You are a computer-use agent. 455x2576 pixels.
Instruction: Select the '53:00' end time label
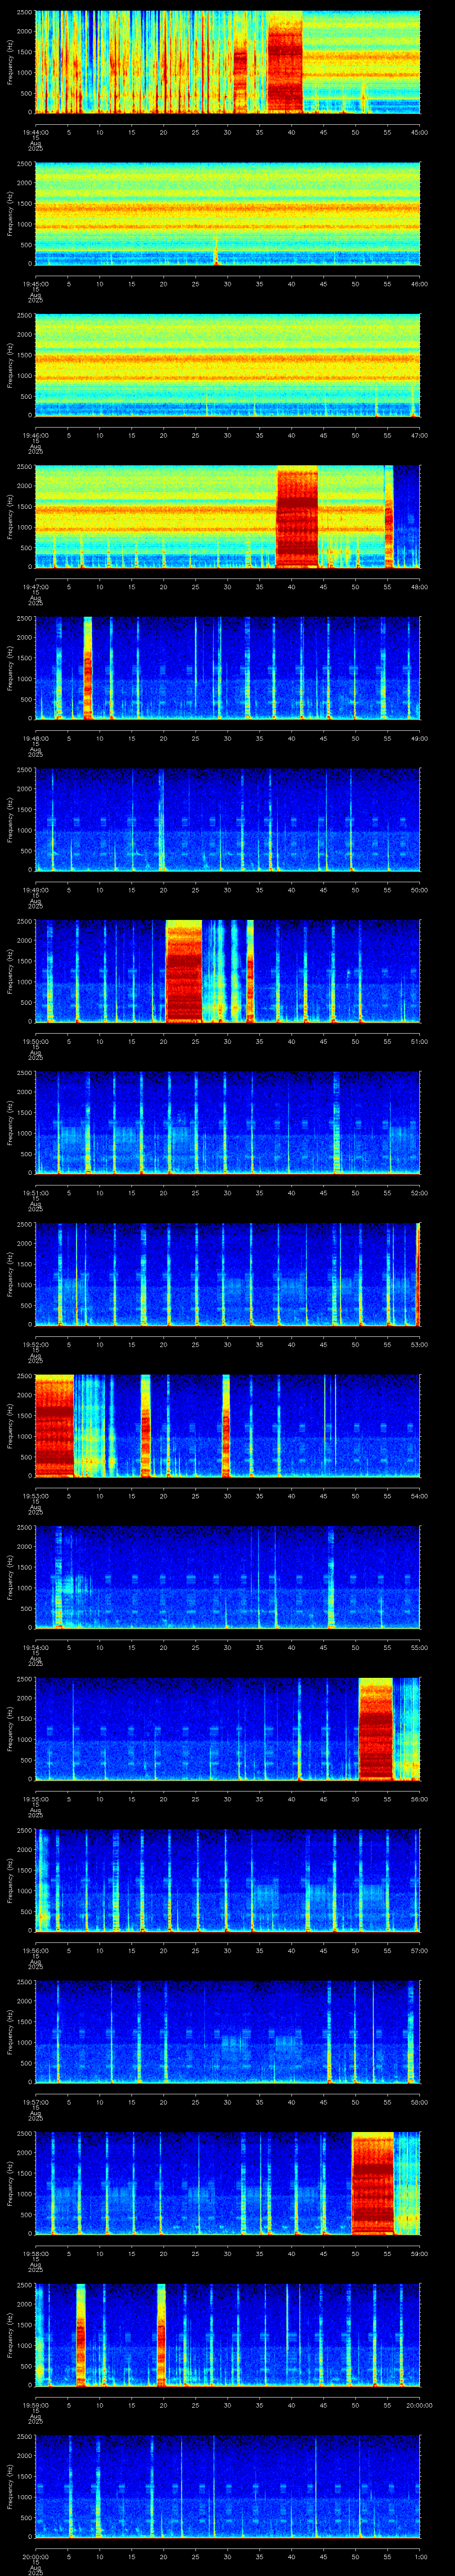(419, 1344)
